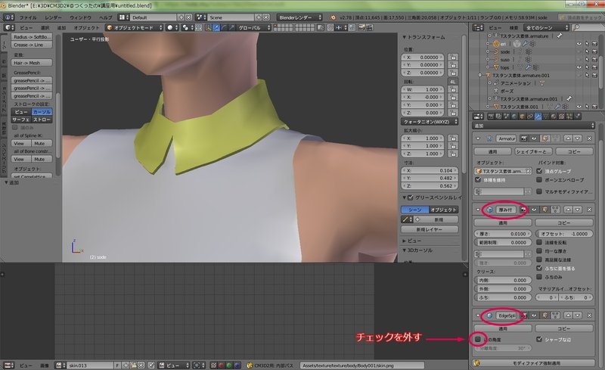The width and height of the screenshot is (605, 370).
Task: Lock the X location lock icon
Action: (x=453, y=58)
